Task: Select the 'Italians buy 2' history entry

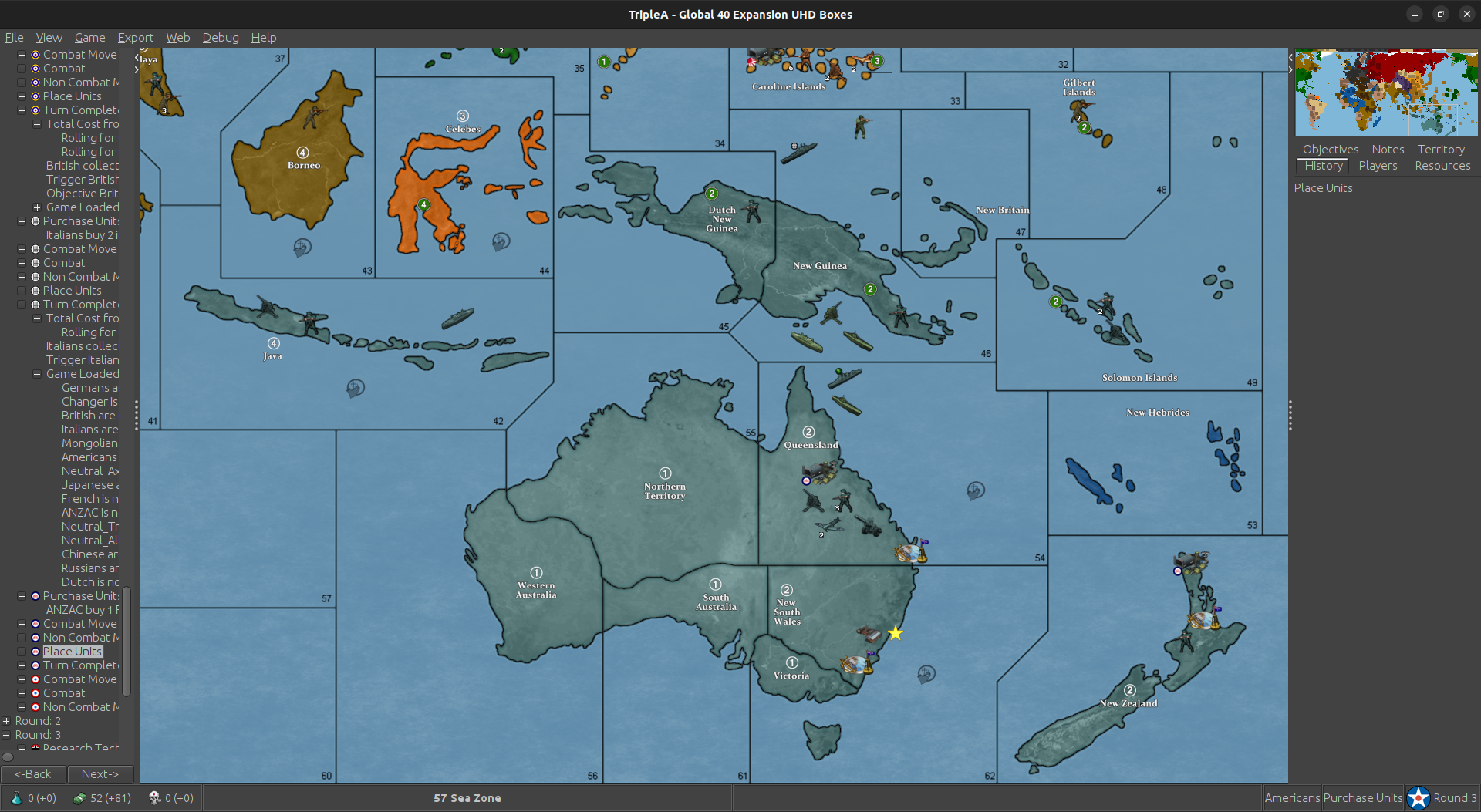Action: pos(83,235)
